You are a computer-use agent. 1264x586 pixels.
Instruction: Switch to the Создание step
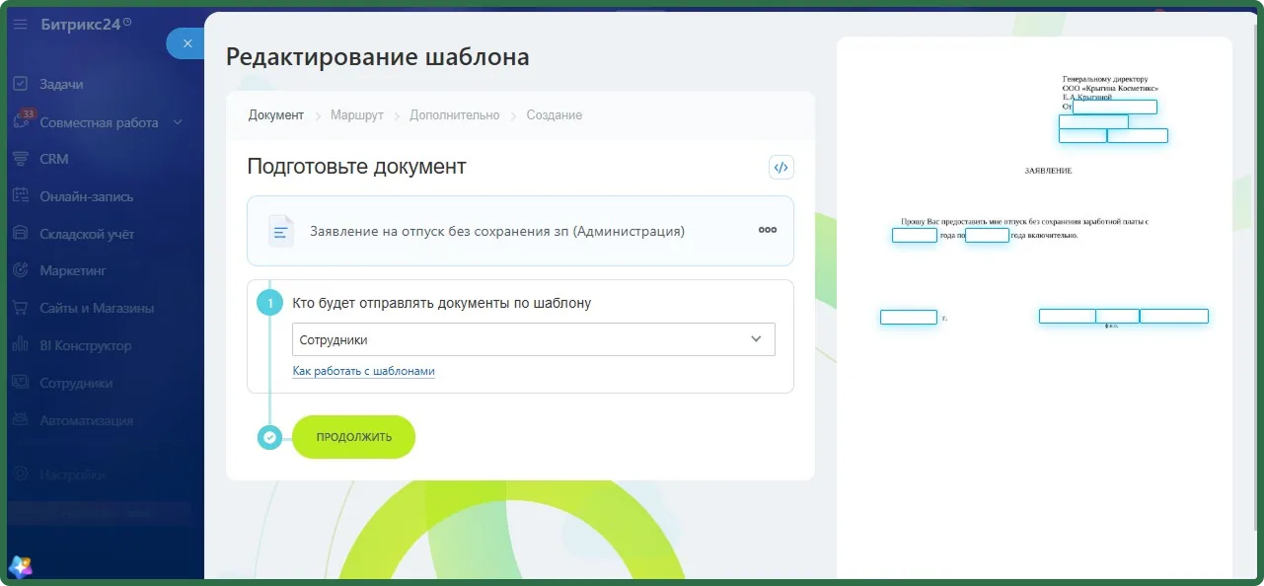pyautogui.click(x=555, y=115)
